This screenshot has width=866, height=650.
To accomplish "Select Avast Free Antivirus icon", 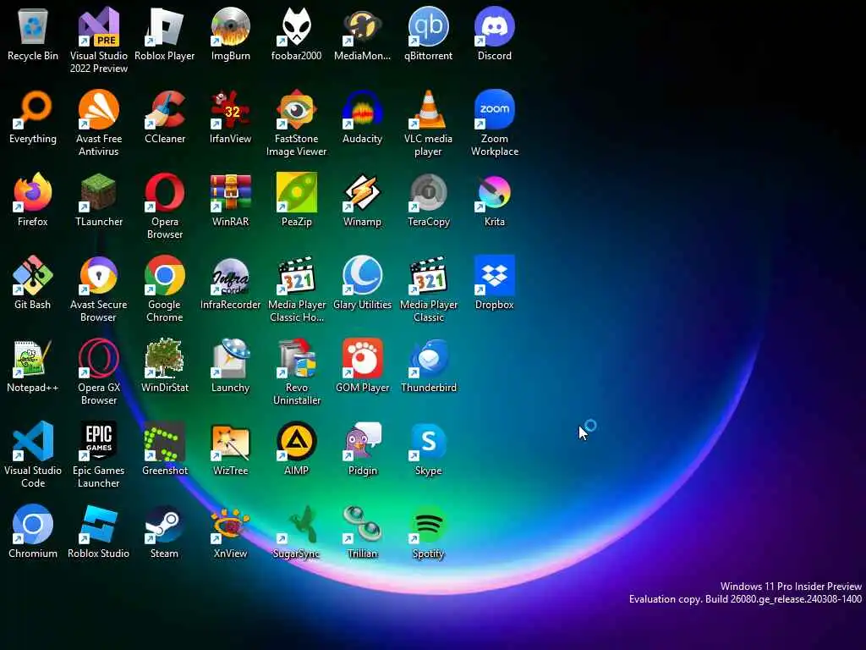I will point(99,109).
